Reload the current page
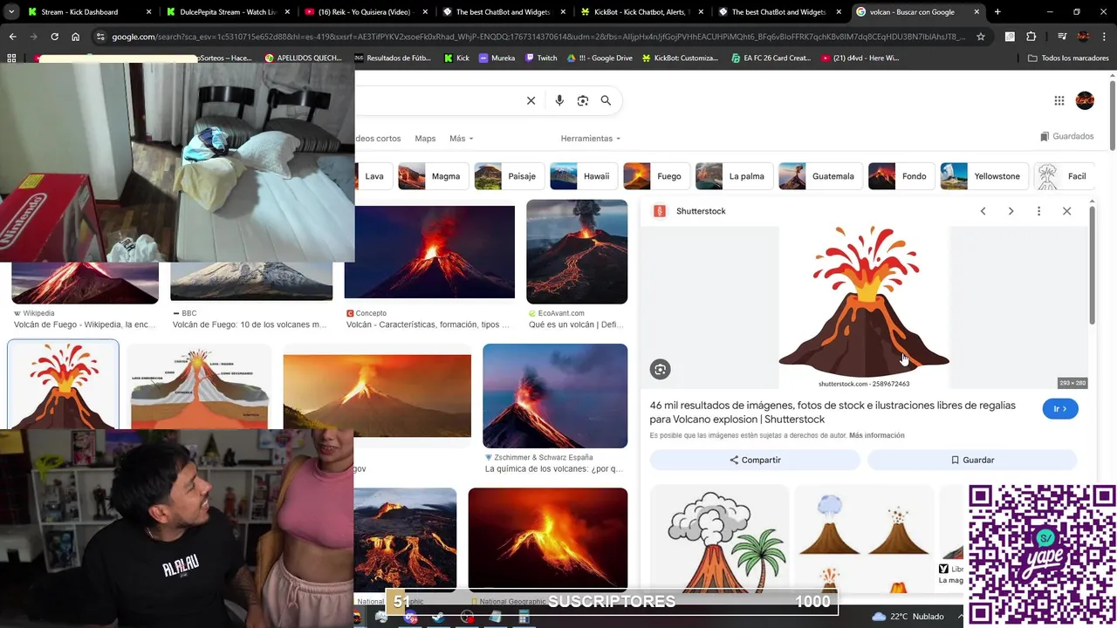Viewport: 1117px width, 628px height. pos(54,37)
